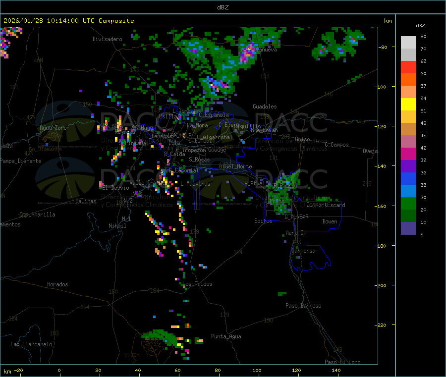Click the dBZ title at top
This screenshot has height=377, width=446.
click(223, 7)
